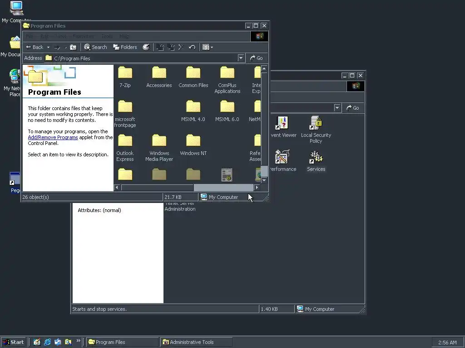Open the Favorites menu in Program Files

84,36
